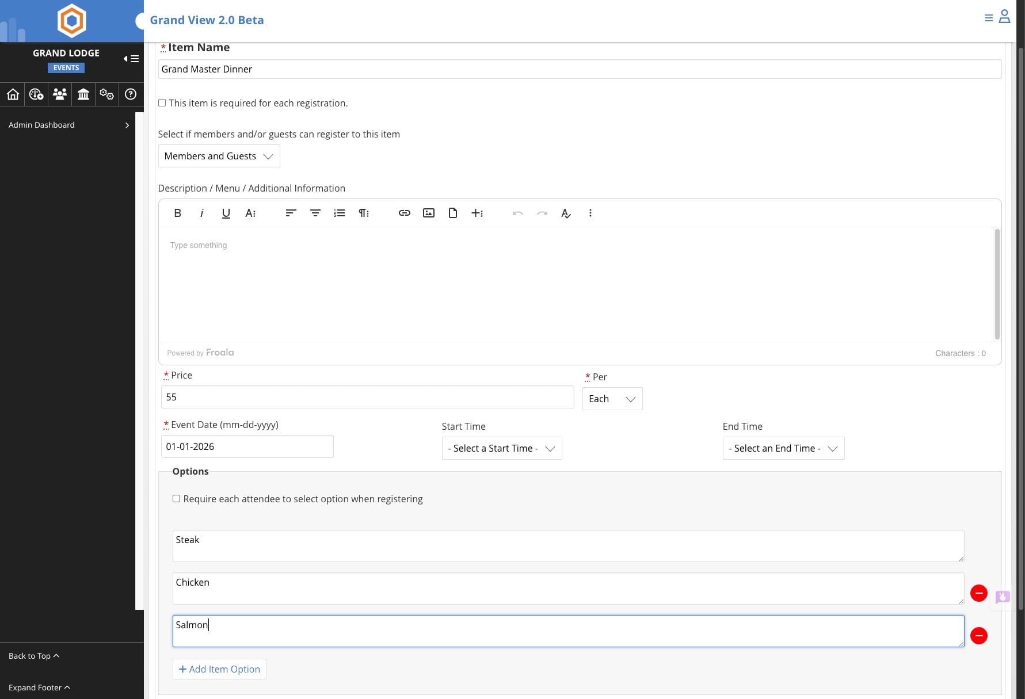This screenshot has height=699, width=1025.
Task: Click the GRAND LODGE sidebar heading
Action: click(66, 53)
